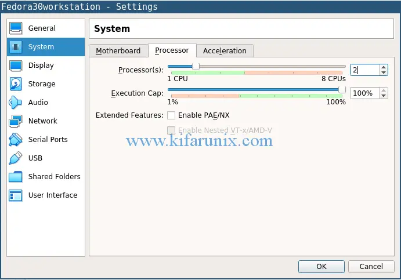Click the Shared Folders folder icon
Screen dimensions: 401x280
point(15,177)
